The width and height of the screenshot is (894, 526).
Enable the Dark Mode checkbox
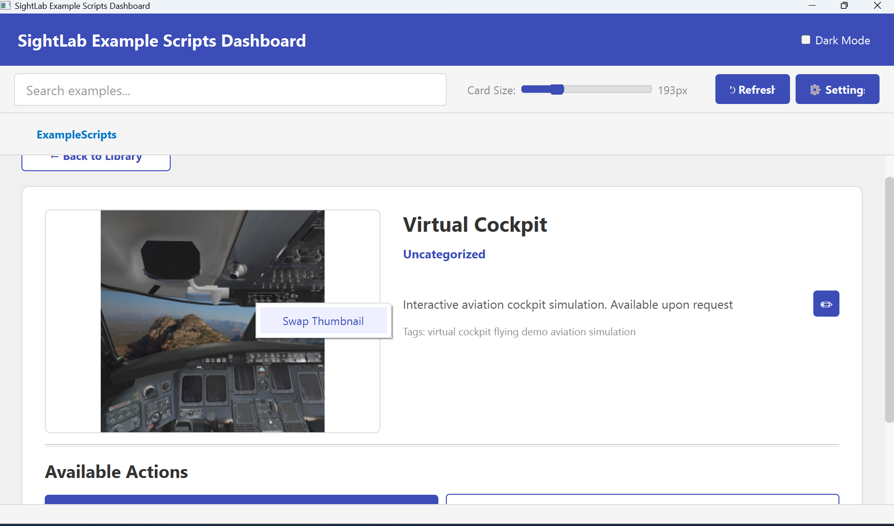[x=805, y=40]
